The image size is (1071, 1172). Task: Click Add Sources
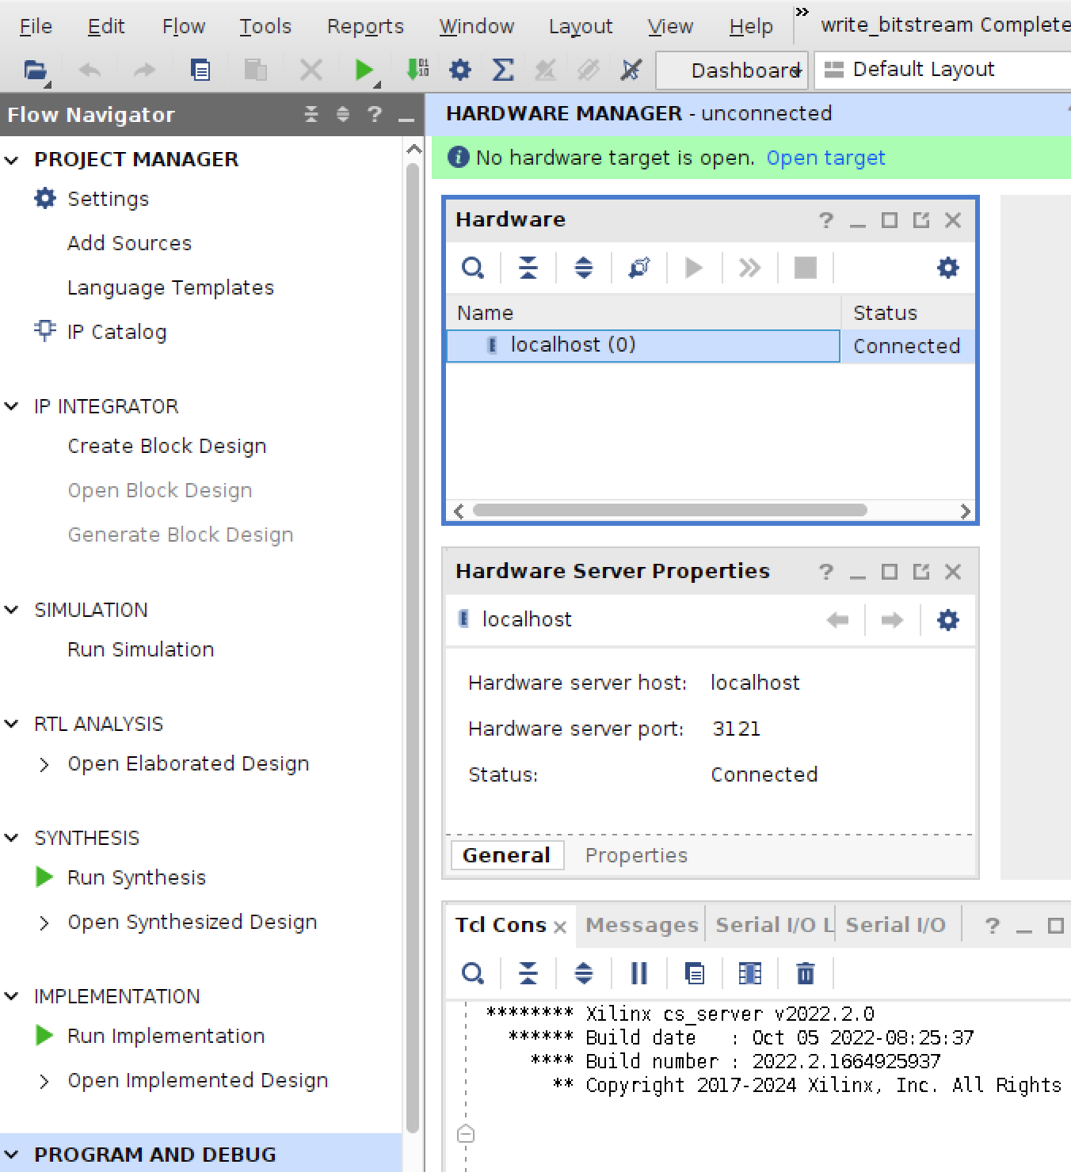(129, 243)
